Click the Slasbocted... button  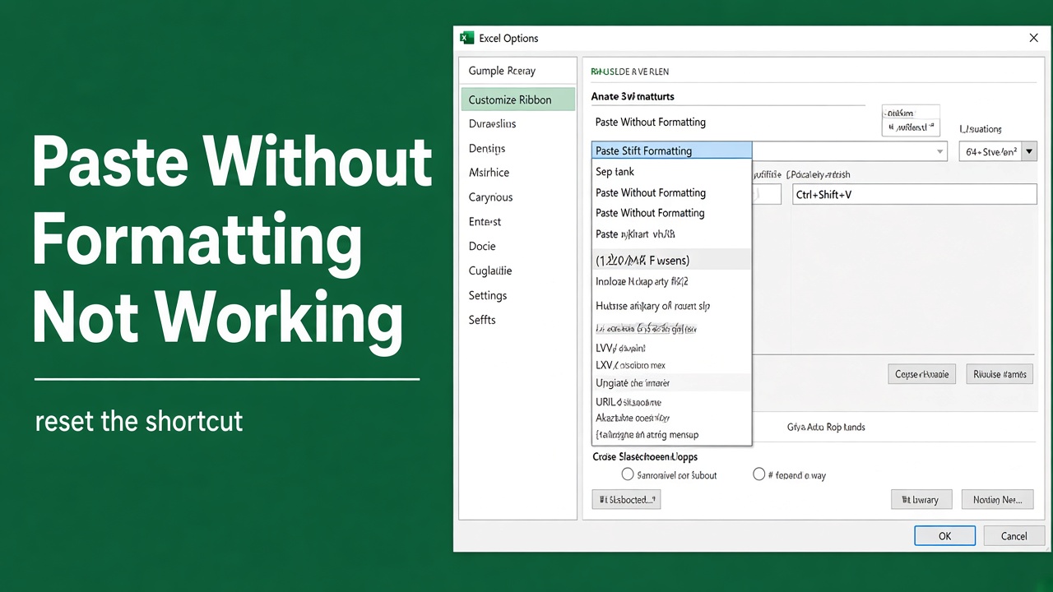[626, 499]
